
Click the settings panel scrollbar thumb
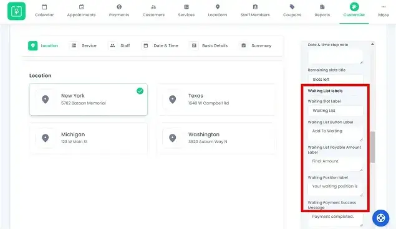click(x=372, y=147)
